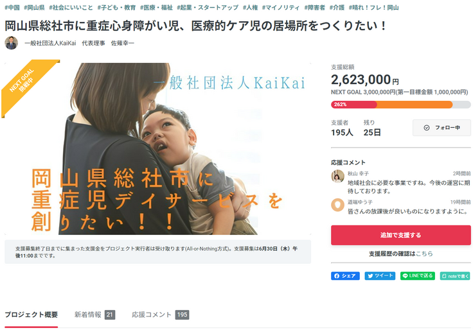Image resolution: width=473 pixels, height=330 pixels.
Task: Open the 一般社団法人KaiKai organizer name link
Action: click(50, 43)
